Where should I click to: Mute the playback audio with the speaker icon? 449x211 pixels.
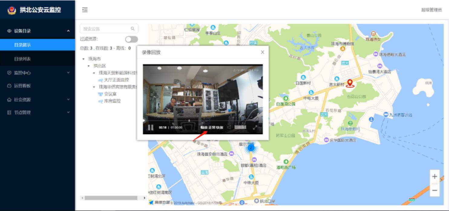click(x=229, y=127)
